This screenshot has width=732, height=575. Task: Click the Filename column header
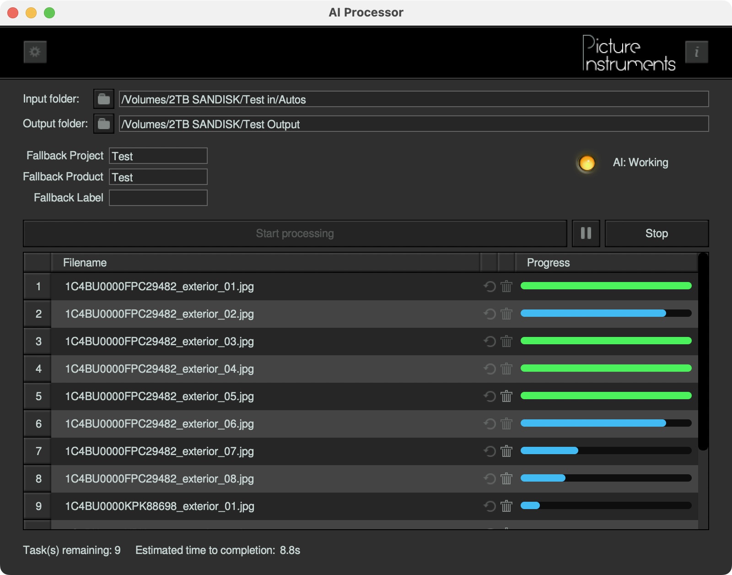(265, 263)
